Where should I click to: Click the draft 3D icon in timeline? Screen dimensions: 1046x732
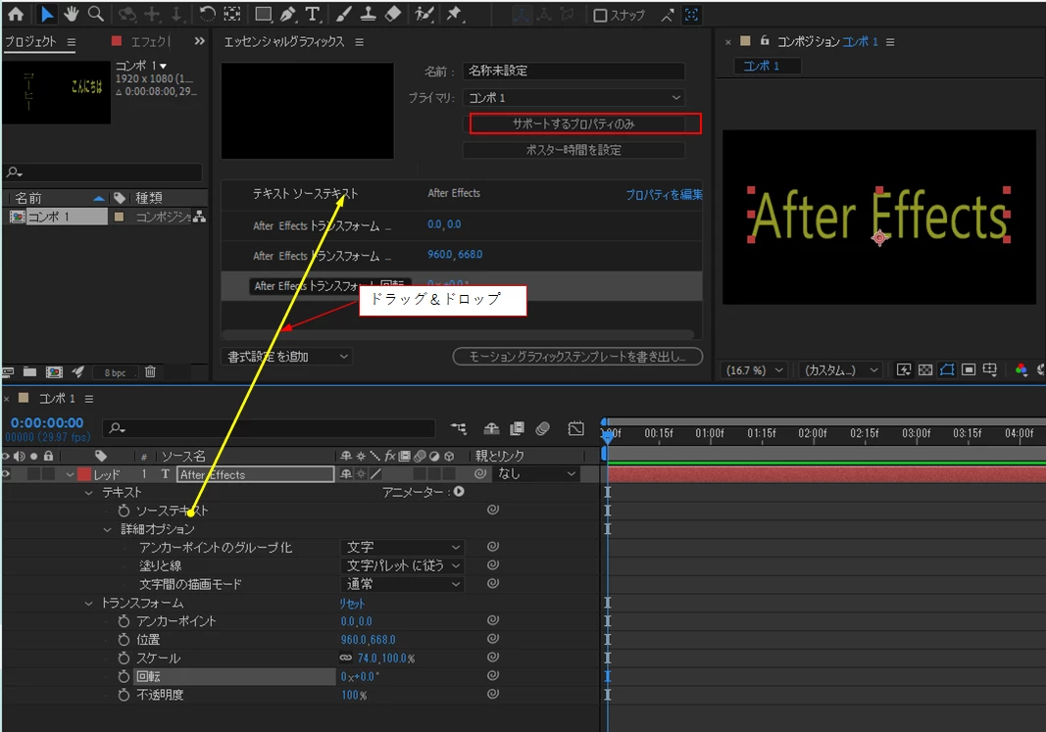pyautogui.click(x=492, y=428)
